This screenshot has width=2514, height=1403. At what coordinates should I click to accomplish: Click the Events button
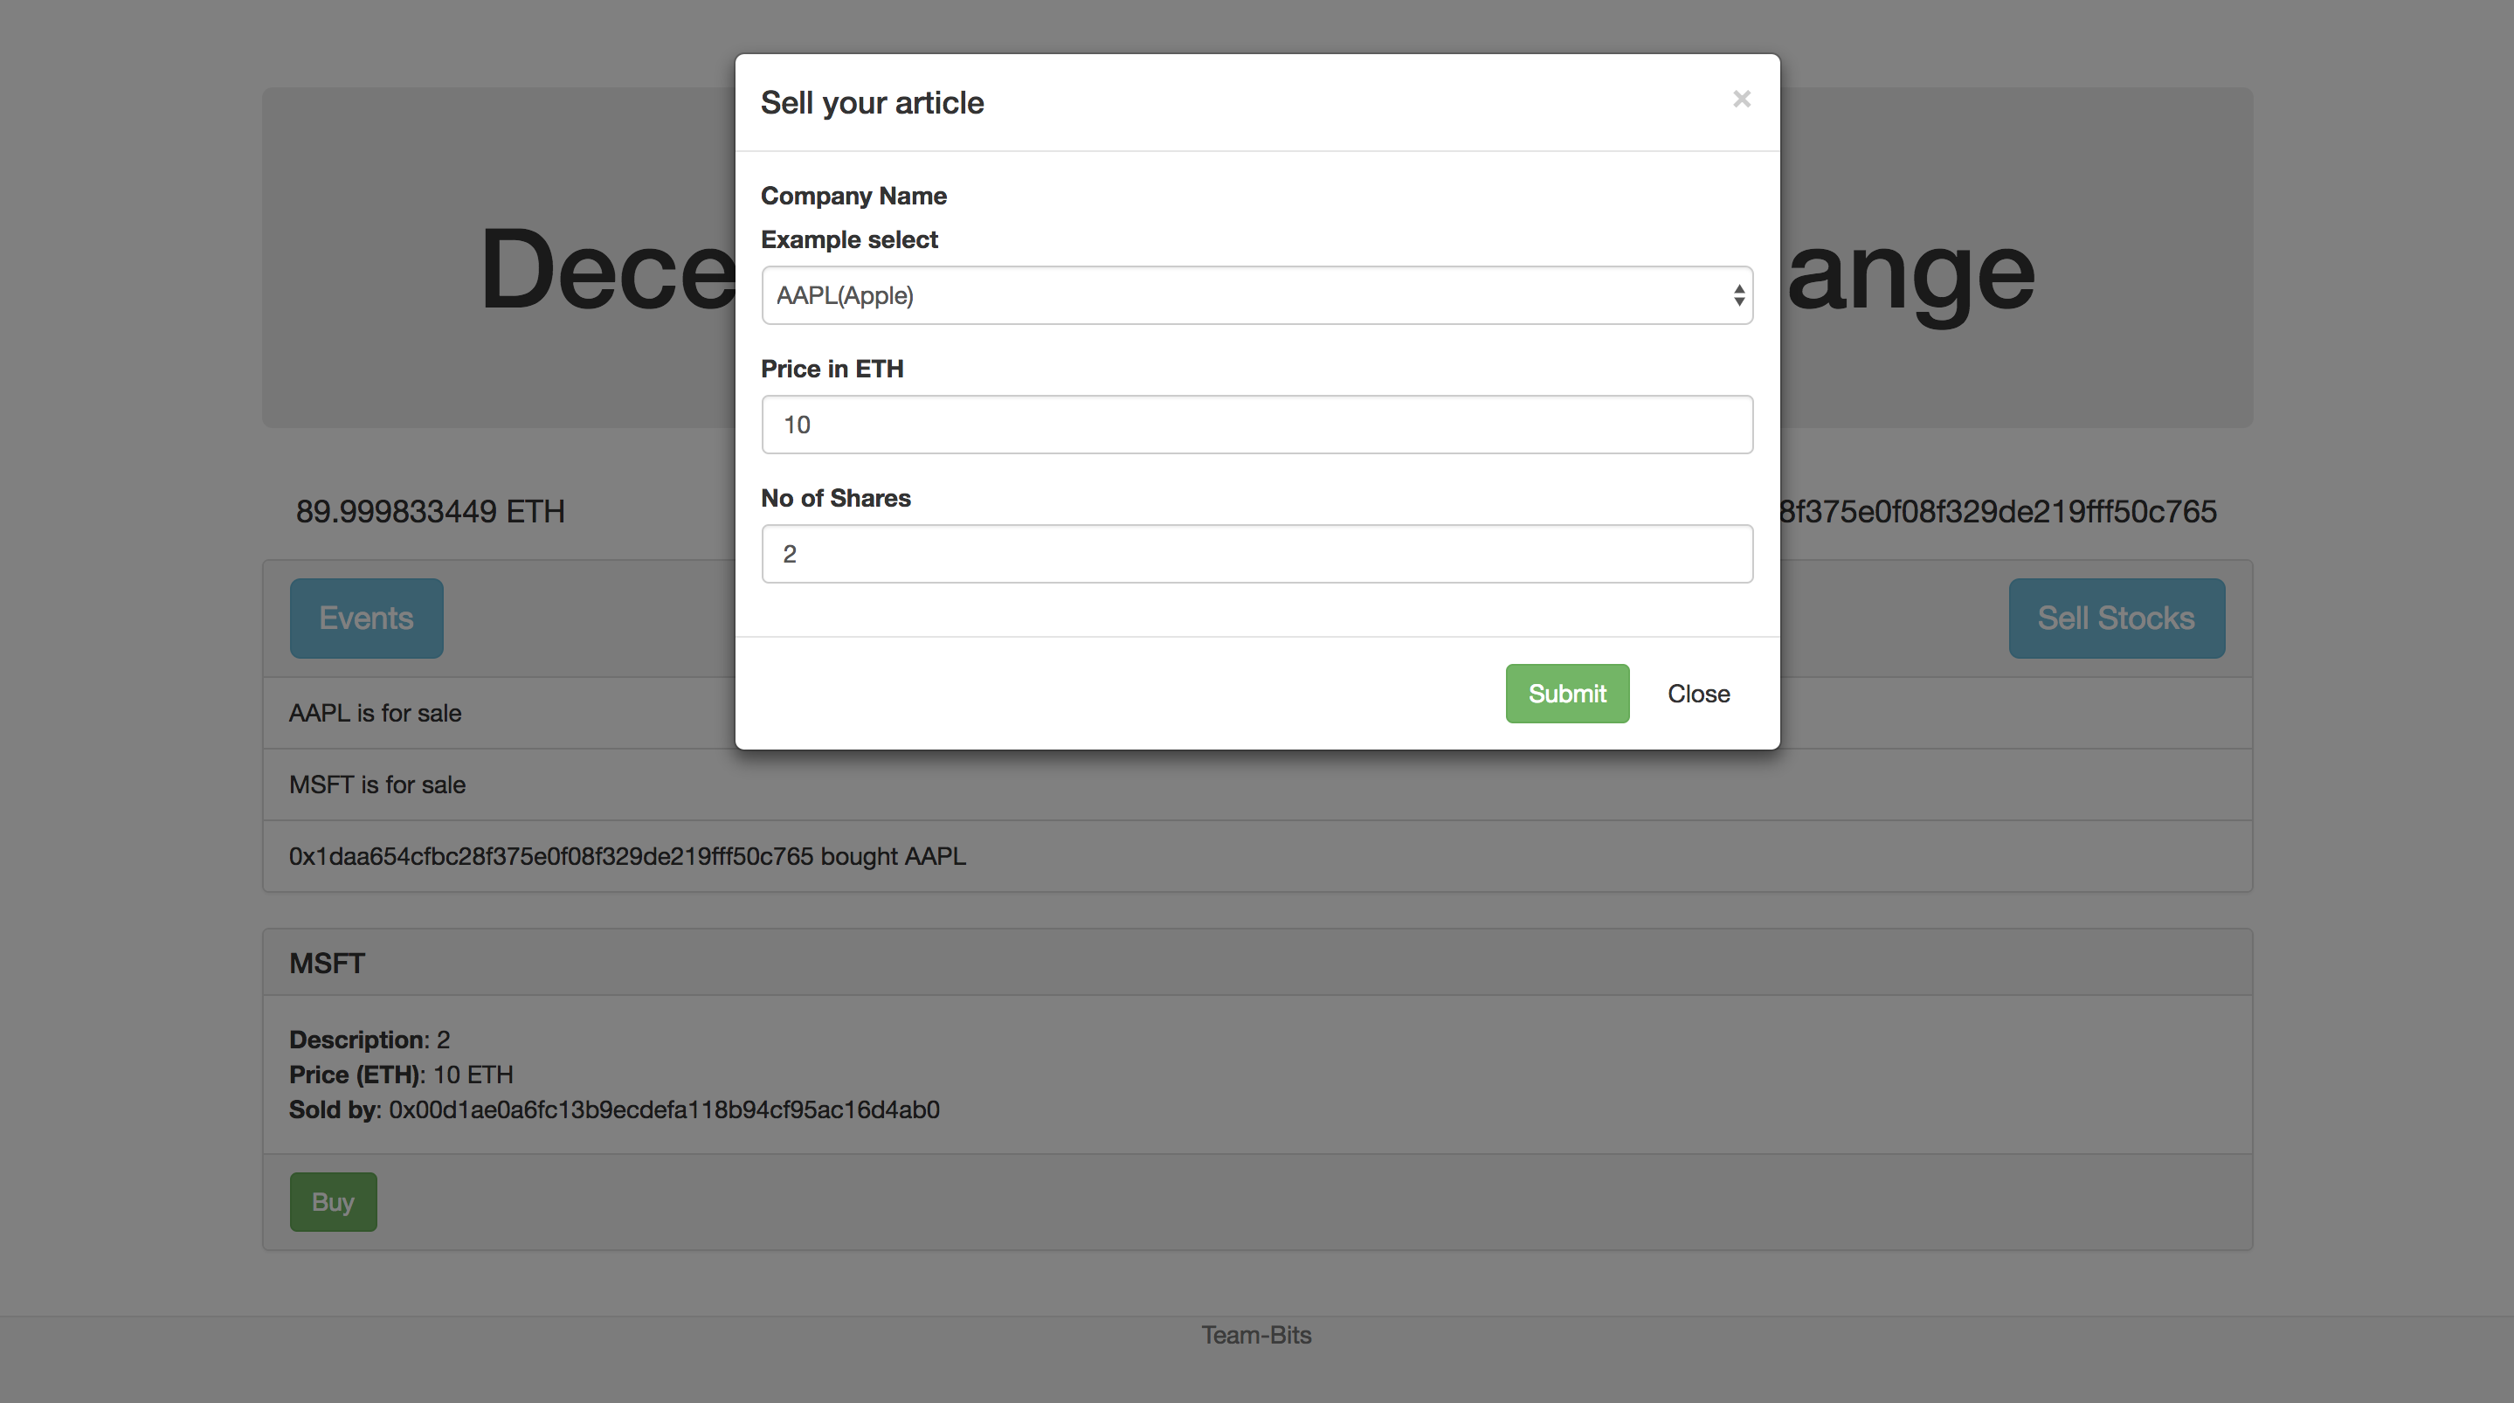pos(366,618)
